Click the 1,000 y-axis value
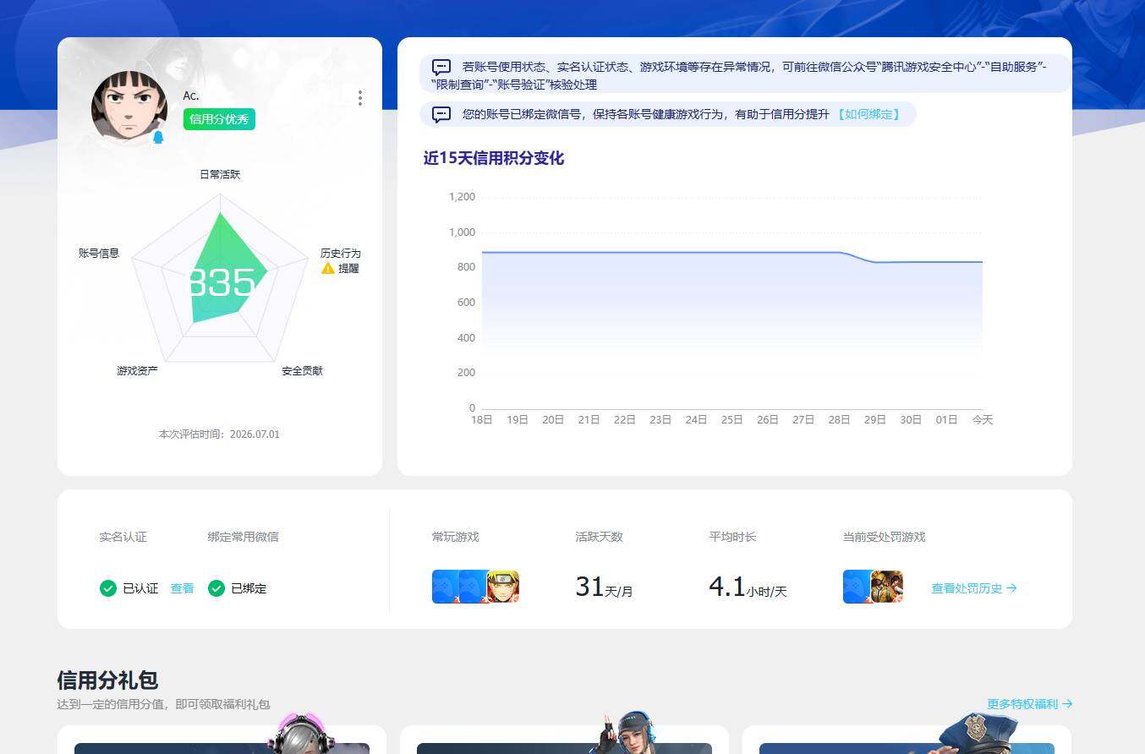 coord(462,232)
